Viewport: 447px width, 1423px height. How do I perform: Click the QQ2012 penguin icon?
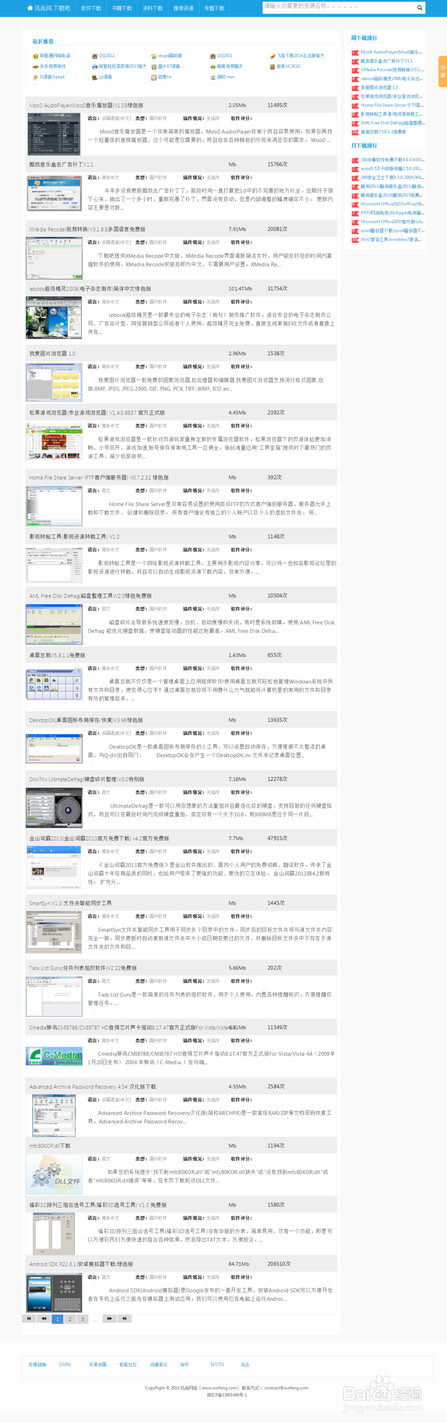[x=95, y=56]
